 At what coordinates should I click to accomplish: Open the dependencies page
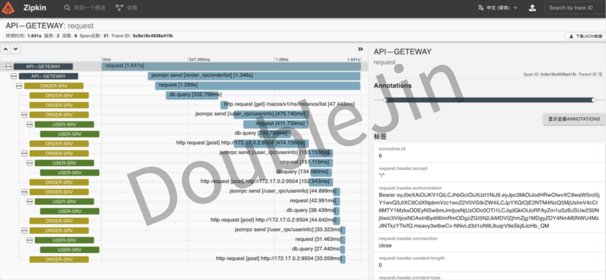click(x=126, y=8)
